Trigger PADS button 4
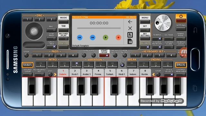206x116 pixels. click(73, 55)
